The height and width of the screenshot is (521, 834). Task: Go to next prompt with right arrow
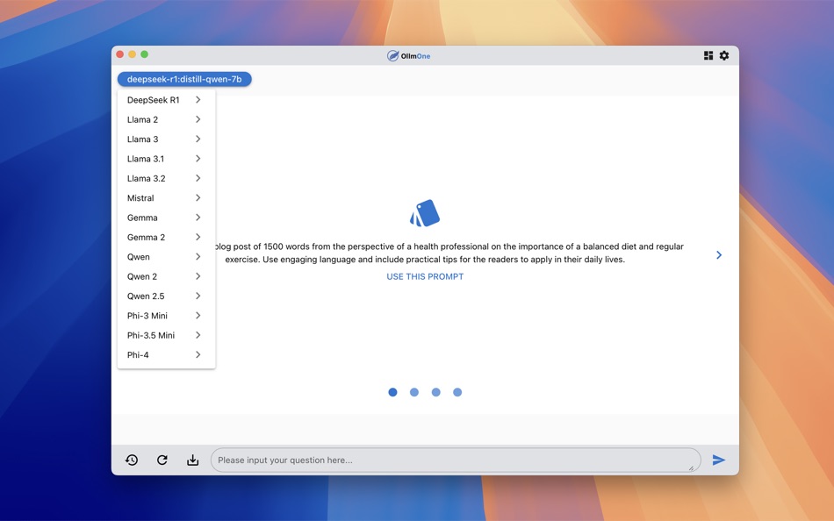pyautogui.click(x=719, y=255)
